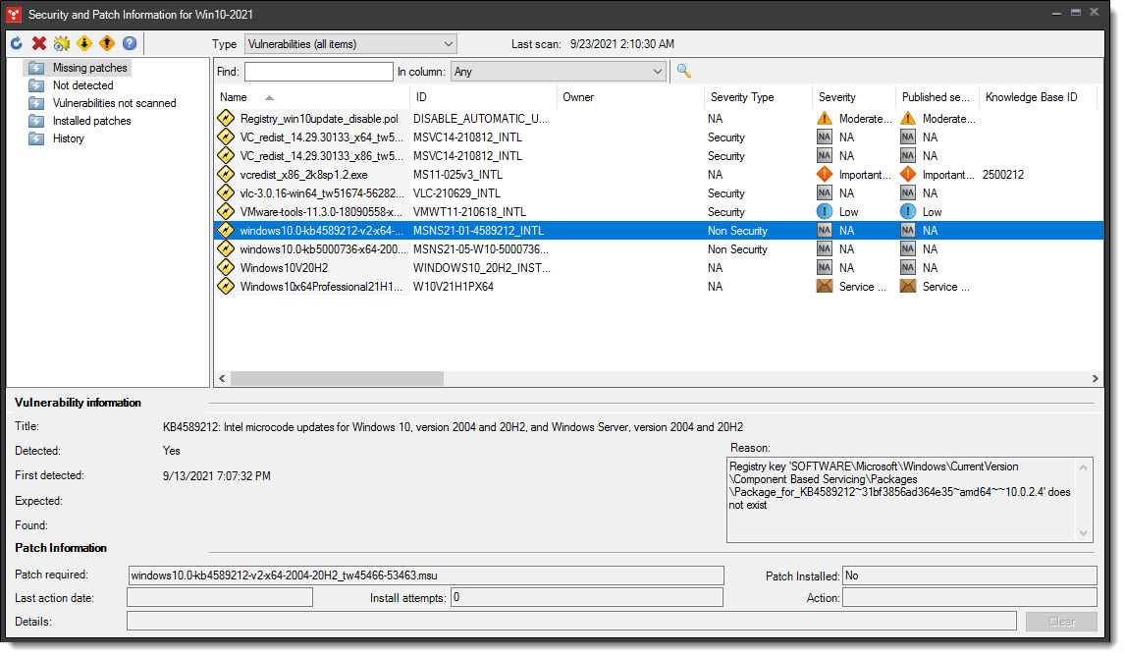Open the Type dropdown showing Vulnerabilities (all items)
This screenshot has height=657, width=1125.
coord(349,43)
